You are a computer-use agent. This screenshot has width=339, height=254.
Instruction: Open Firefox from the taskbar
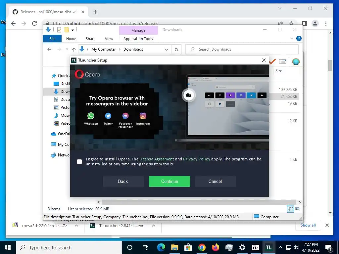[x=215, y=247]
